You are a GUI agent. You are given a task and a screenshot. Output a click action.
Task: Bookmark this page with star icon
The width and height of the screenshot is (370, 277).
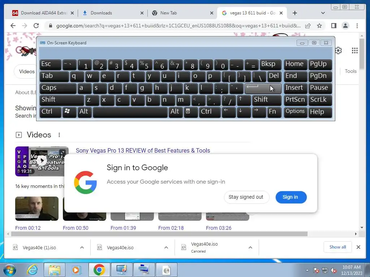319,26
